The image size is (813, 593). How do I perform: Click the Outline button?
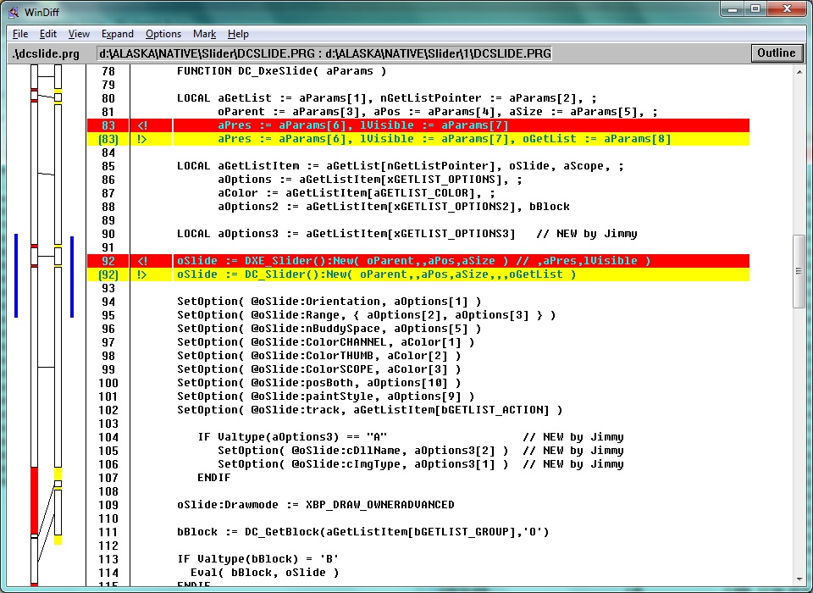click(x=776, y=53)
